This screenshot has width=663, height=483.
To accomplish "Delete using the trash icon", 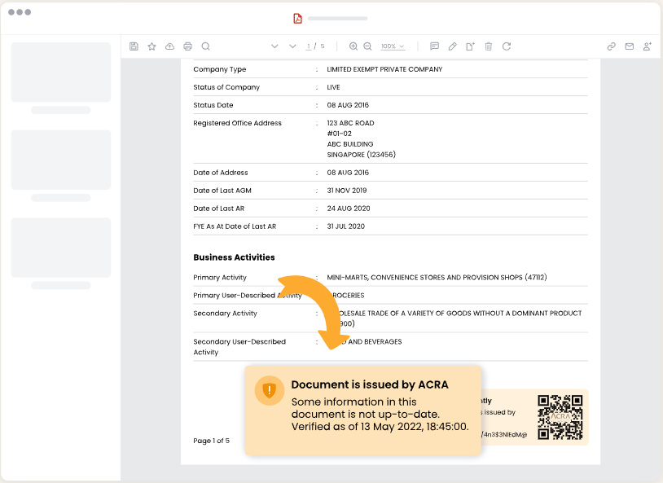I will point(489,46).
